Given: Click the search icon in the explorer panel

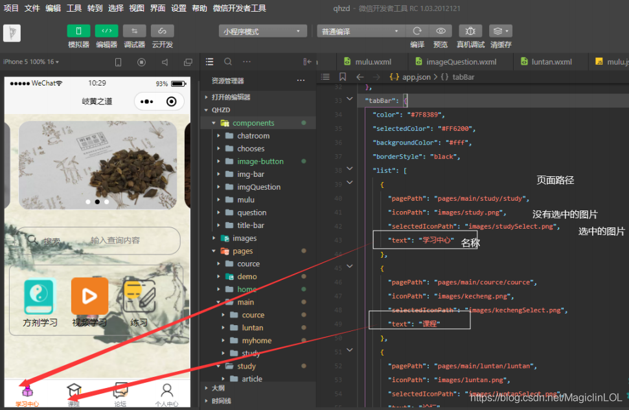Looking at the screenshot, I should point(228,62).
